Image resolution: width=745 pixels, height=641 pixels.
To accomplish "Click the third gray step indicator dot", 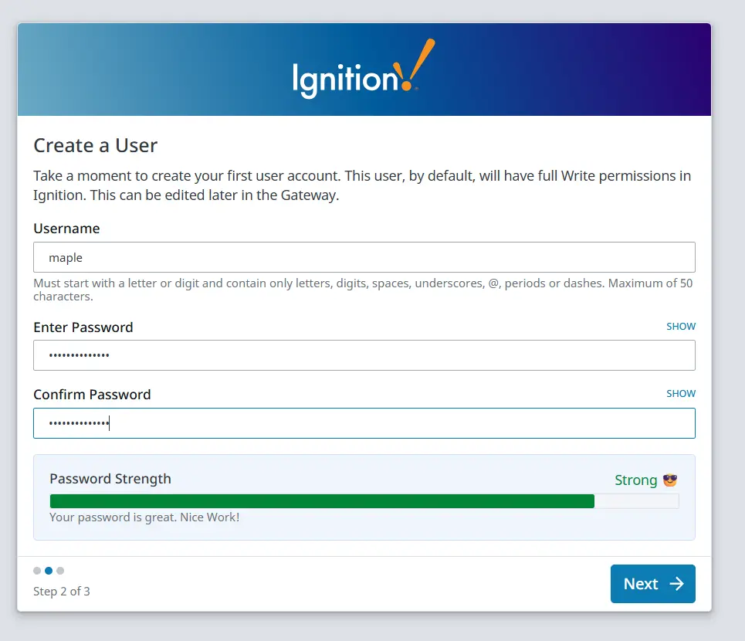I will point(60,571).
